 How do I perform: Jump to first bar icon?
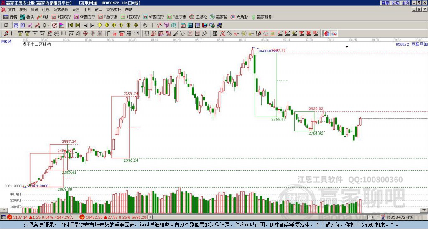point(70,25)
